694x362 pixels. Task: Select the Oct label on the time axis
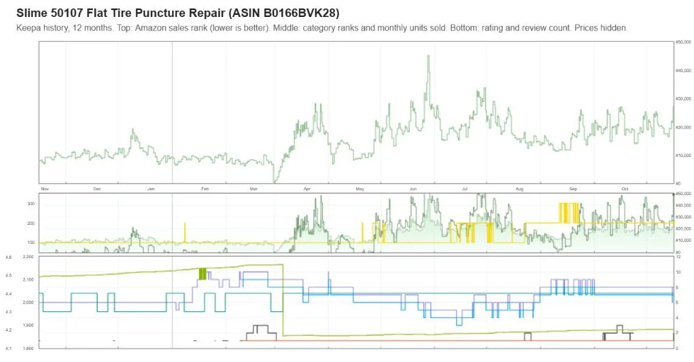[625, 189]
